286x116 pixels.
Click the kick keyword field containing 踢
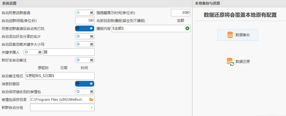coord(69,52)
